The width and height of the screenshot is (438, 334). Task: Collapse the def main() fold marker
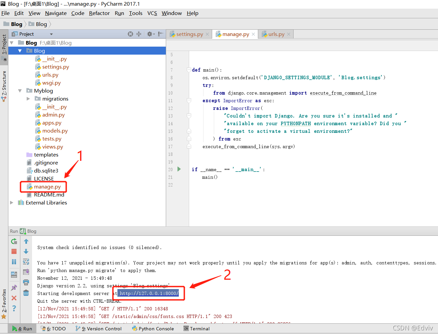click(189, 70)
